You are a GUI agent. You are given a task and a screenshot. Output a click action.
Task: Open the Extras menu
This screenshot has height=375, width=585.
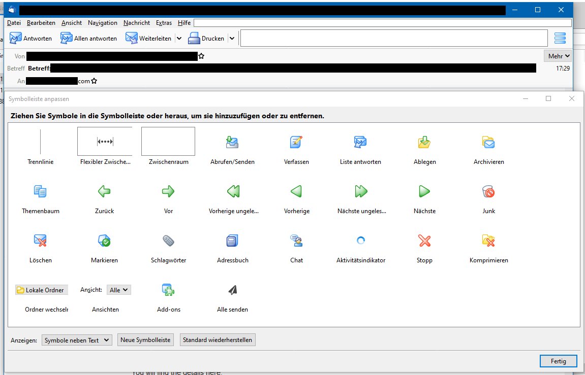164,23
